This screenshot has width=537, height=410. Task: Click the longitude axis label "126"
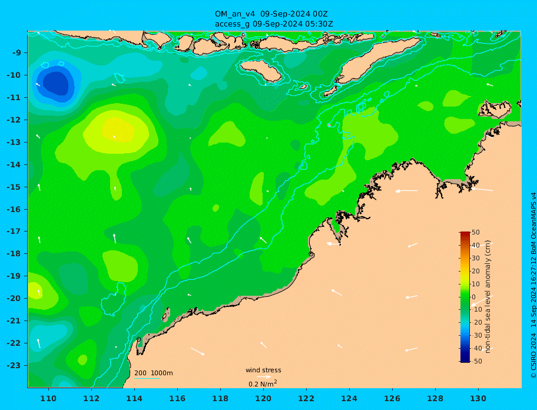[392, 398]
